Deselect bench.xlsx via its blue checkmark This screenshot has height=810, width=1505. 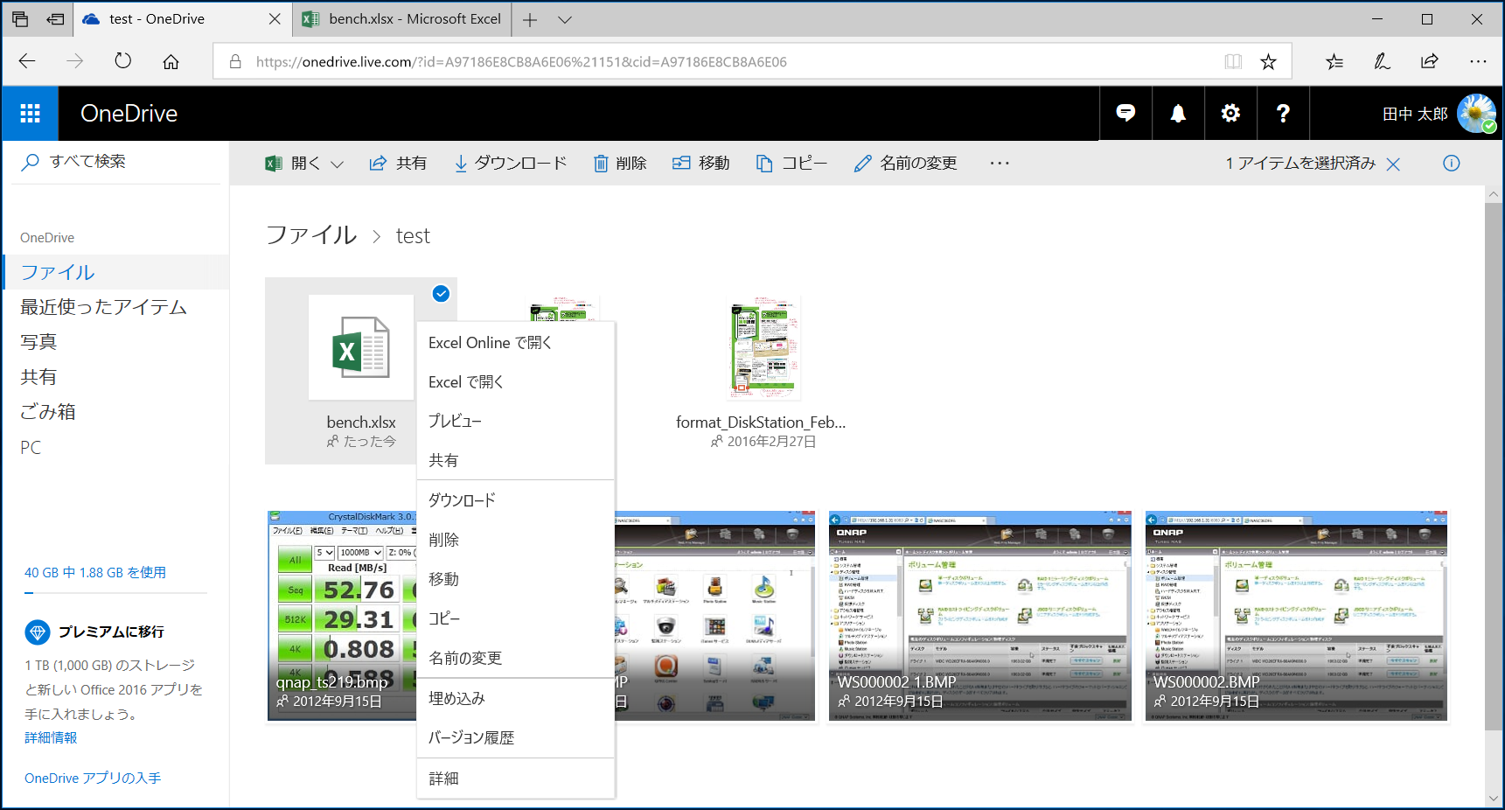pyautogui.click(x=441, y=295)
